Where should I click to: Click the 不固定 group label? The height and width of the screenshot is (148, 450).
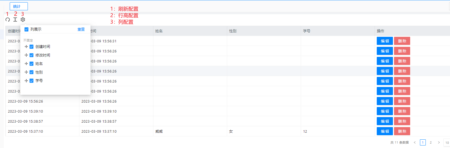28,40
